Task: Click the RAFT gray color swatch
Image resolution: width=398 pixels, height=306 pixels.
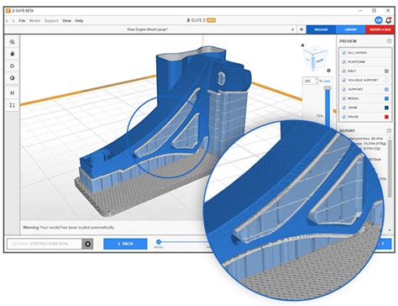Action: coord(386,71)
